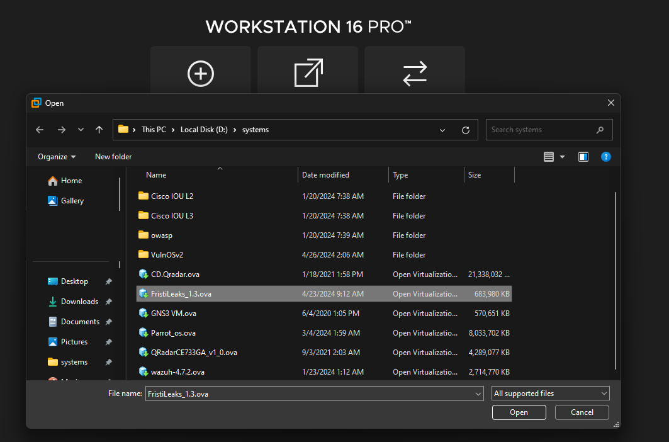Image resolution: width=669 pixels, height=442 pixels.
Task: Click the FristiLeaks_1.3.ova file row
Action: click(324, 294)
